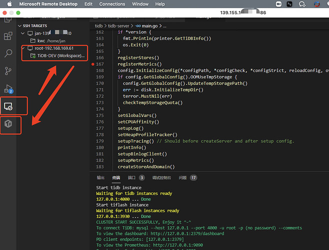Select the jan-139 SSH target row
Viewport: 329px width, 250px height.
coord(53,33)
